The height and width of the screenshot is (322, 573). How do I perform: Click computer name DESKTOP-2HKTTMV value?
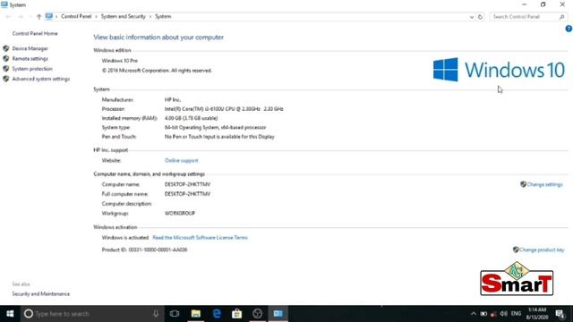coord(187,184)
